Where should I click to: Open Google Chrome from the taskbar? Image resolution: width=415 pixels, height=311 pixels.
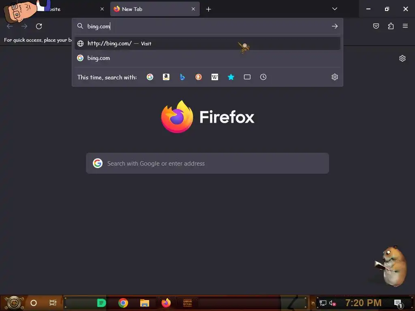coord(123,303)
